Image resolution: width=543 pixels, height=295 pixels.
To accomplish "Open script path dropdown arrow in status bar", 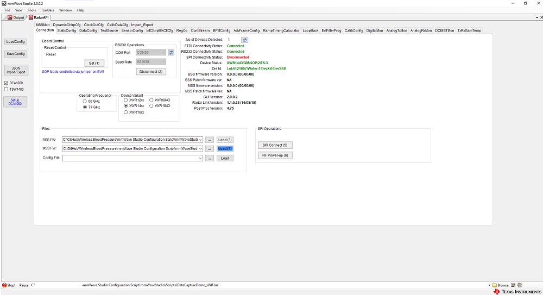I will (489, 285).
